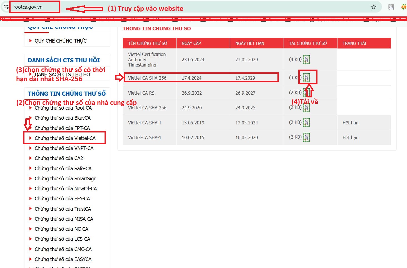The height and width of the screenshot is (268, 407).
Task: Download the Viettel-CA SHA-256 certificate issued 17.4.2024
Action: pos(306,78)
